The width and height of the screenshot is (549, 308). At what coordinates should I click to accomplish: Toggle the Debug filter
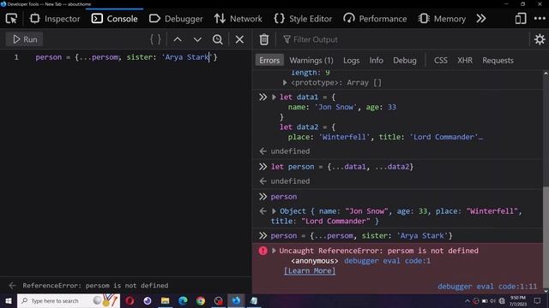click(x=404, y=60)
